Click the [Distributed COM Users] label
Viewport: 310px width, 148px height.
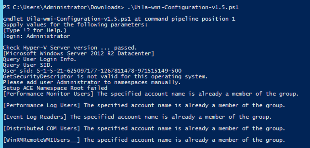pos(42,129)
